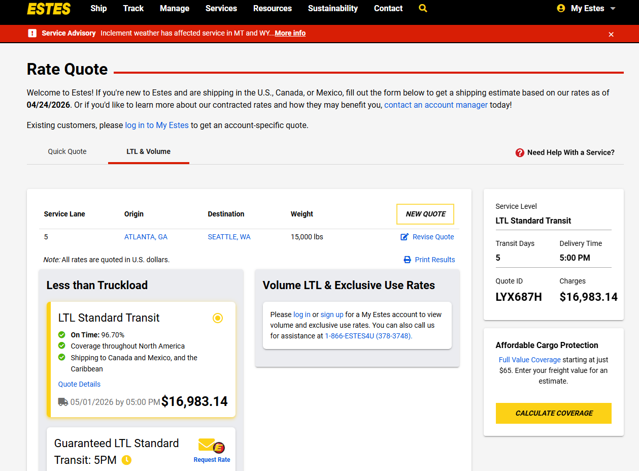This screenshot has height=471, width=639.
Task: Click the Estes logo
Action: pos(49,9)
